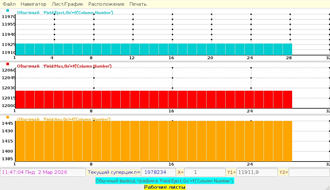330x190 pixels.
Task: Click the supercycle number 1978234 field
Action: (x=158, y=172)
